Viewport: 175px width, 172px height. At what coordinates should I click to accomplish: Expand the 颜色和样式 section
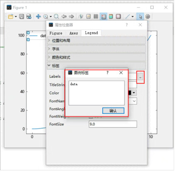[96, 57]
